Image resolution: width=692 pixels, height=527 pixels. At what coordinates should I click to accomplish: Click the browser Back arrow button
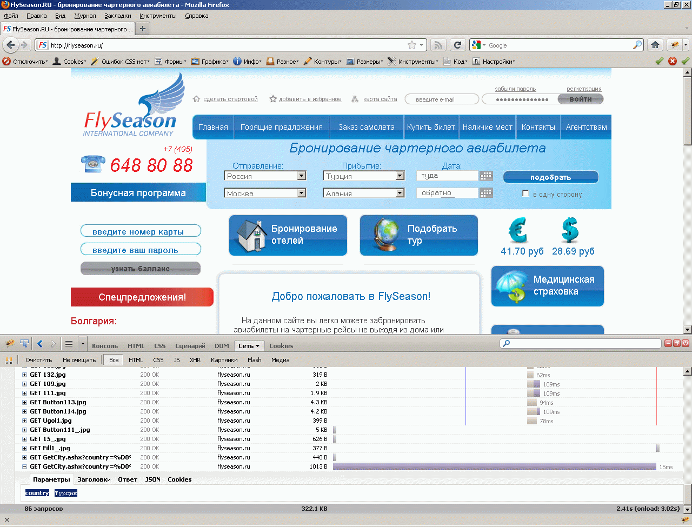[10, 45]
